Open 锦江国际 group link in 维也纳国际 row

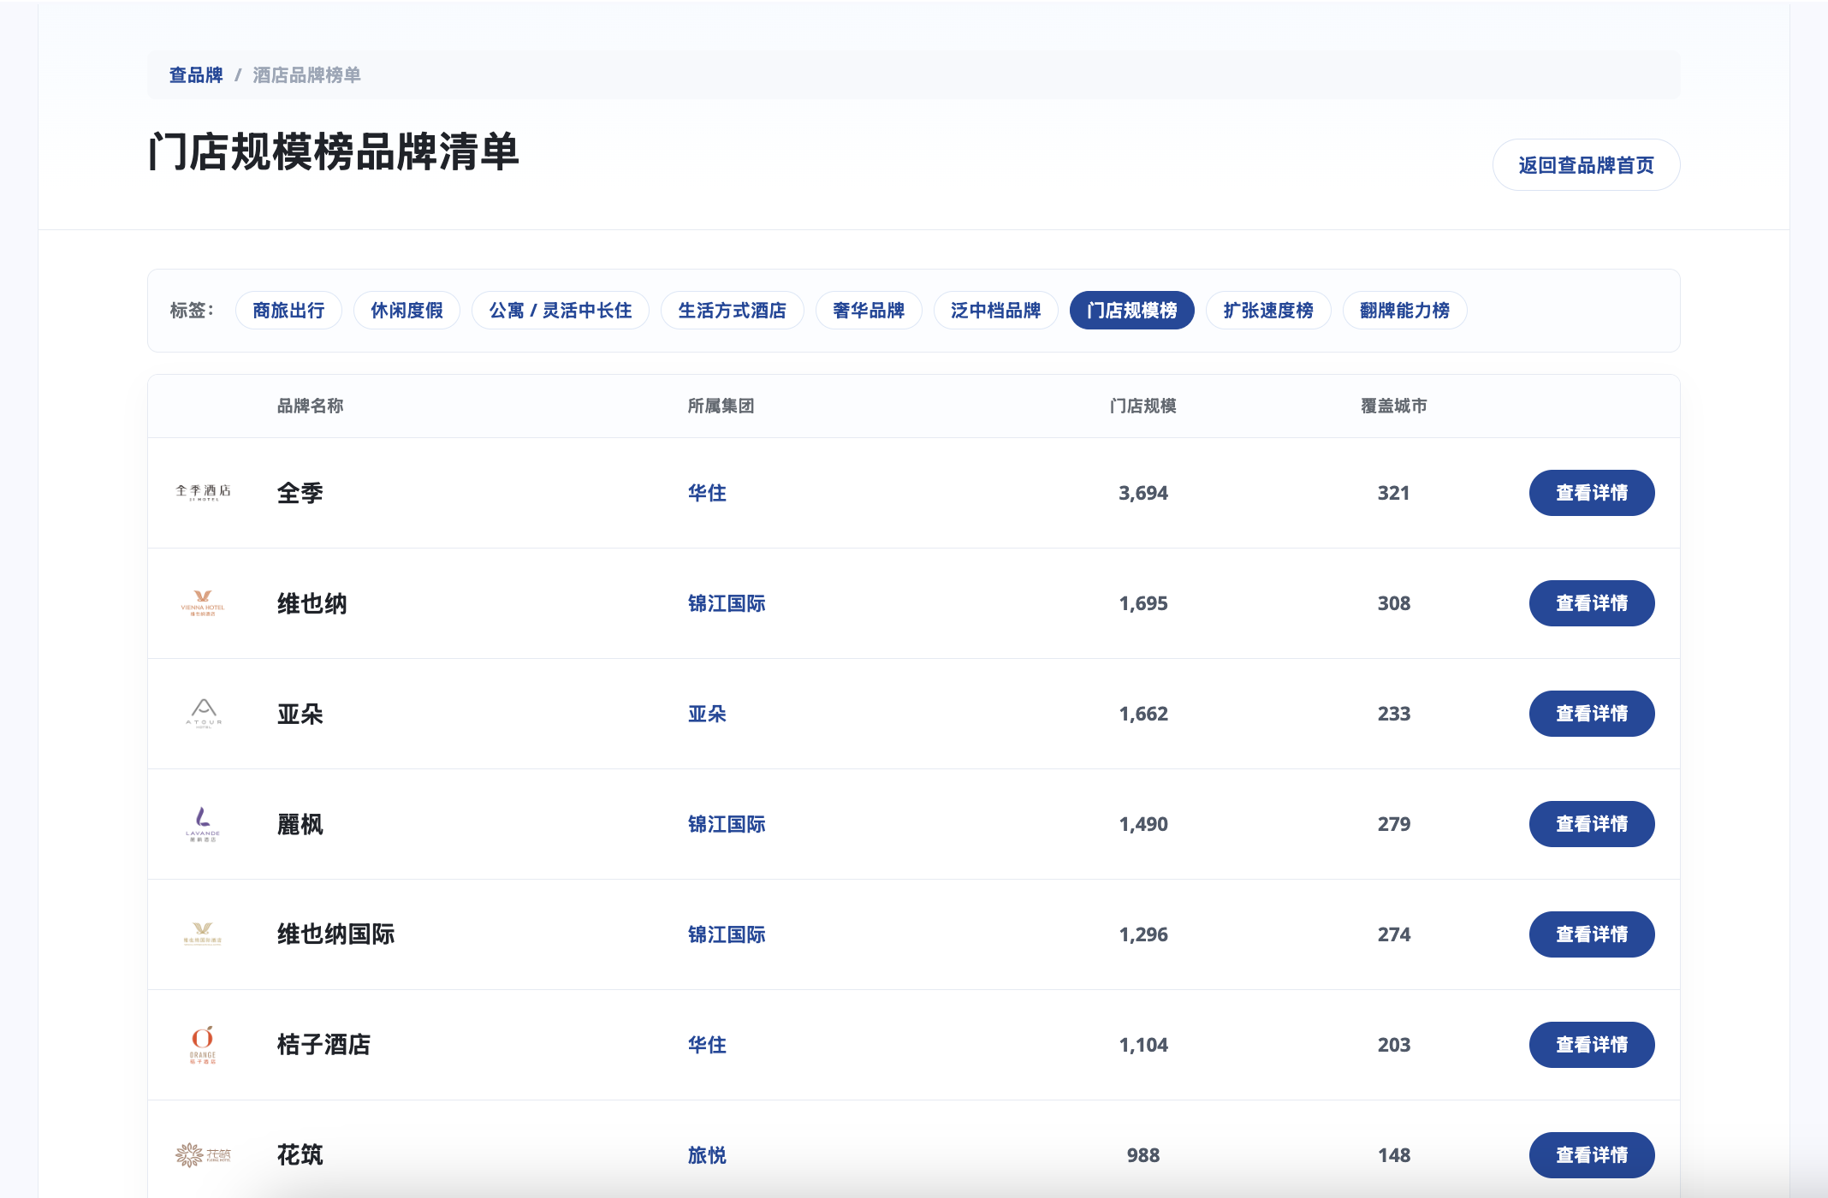coord(727,934)
